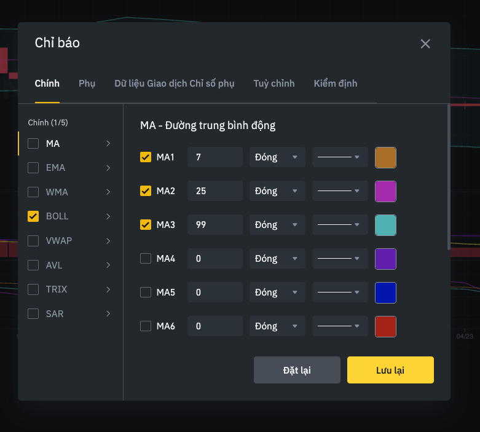The image size is (480, 432).
Task: Enable the MA5 line checkbox
Action: 146,292
